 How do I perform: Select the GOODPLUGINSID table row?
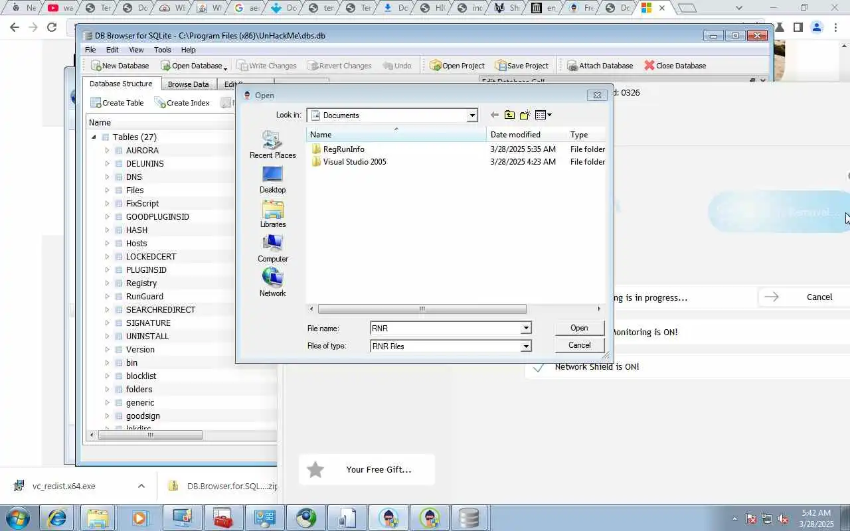point(157,216)
